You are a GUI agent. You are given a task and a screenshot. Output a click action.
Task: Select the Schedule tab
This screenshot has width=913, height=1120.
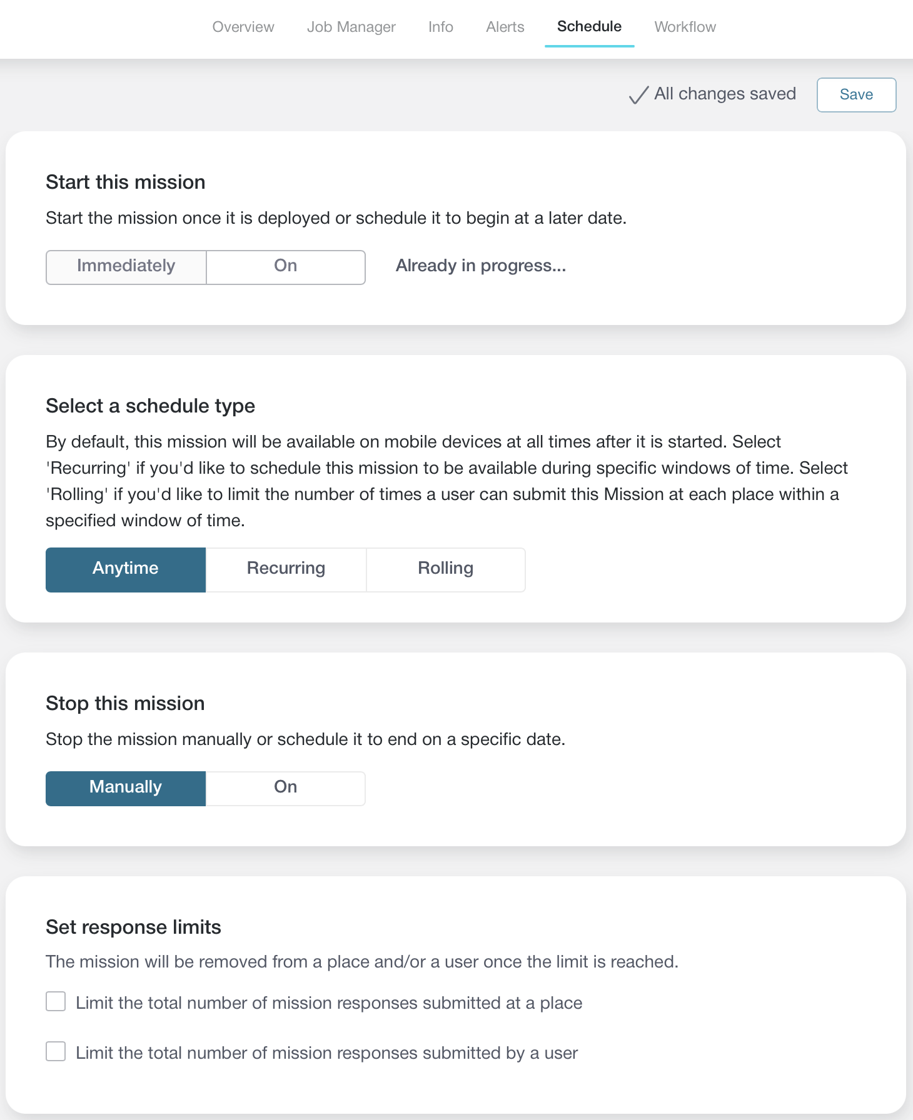coord(589,27)
